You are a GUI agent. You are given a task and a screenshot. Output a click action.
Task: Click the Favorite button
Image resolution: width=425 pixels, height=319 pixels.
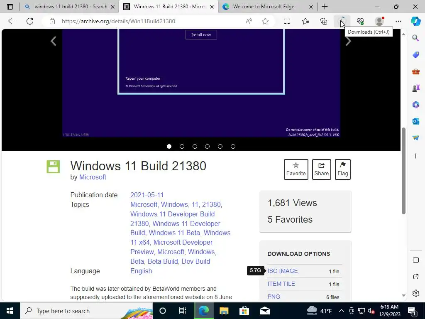[x=296, y=169]
